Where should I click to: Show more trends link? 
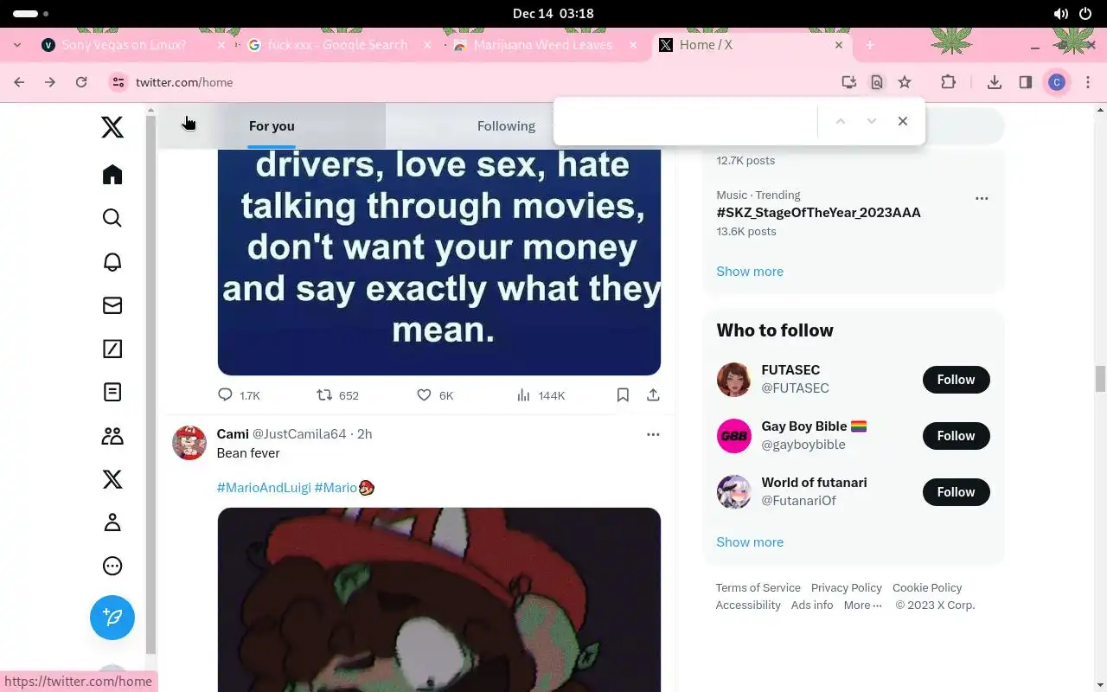coord(750,272)
